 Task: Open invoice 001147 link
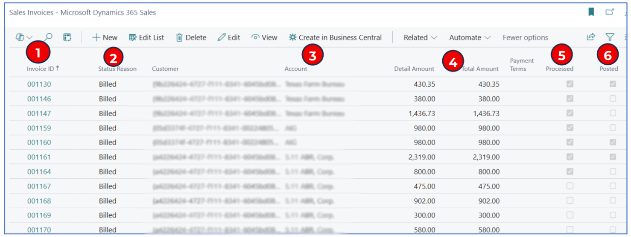39,113
